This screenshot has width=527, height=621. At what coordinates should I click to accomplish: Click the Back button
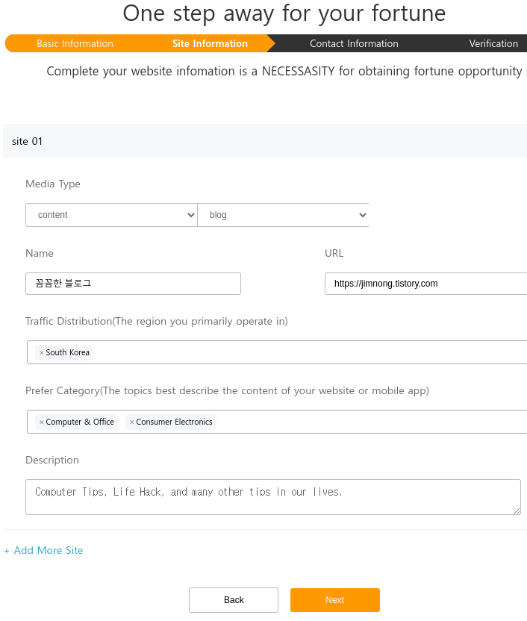point(234,600)
